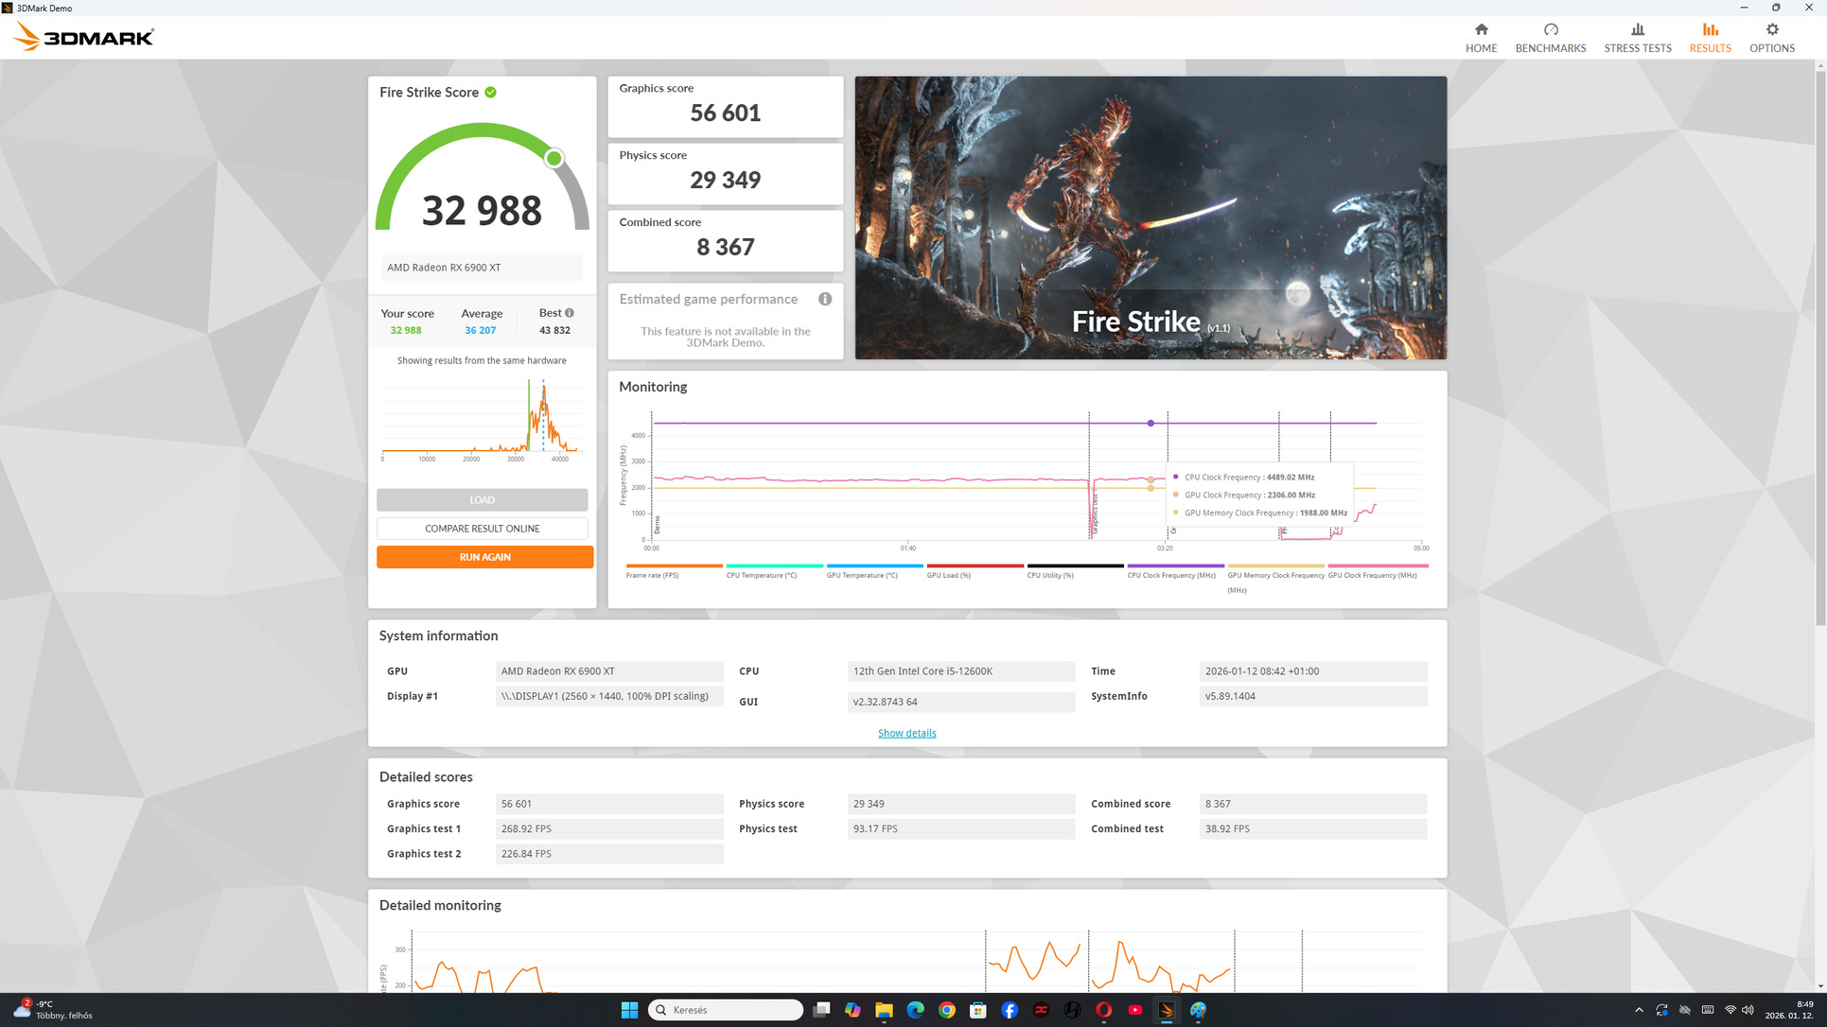Expand system info via Show details

(906, 733)
